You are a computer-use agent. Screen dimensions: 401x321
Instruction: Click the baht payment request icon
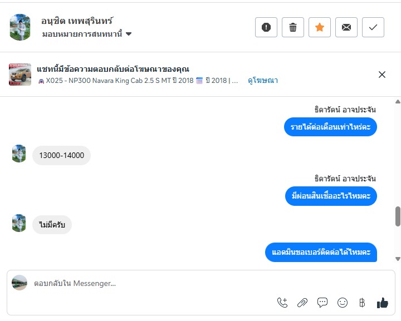(362, 303)
